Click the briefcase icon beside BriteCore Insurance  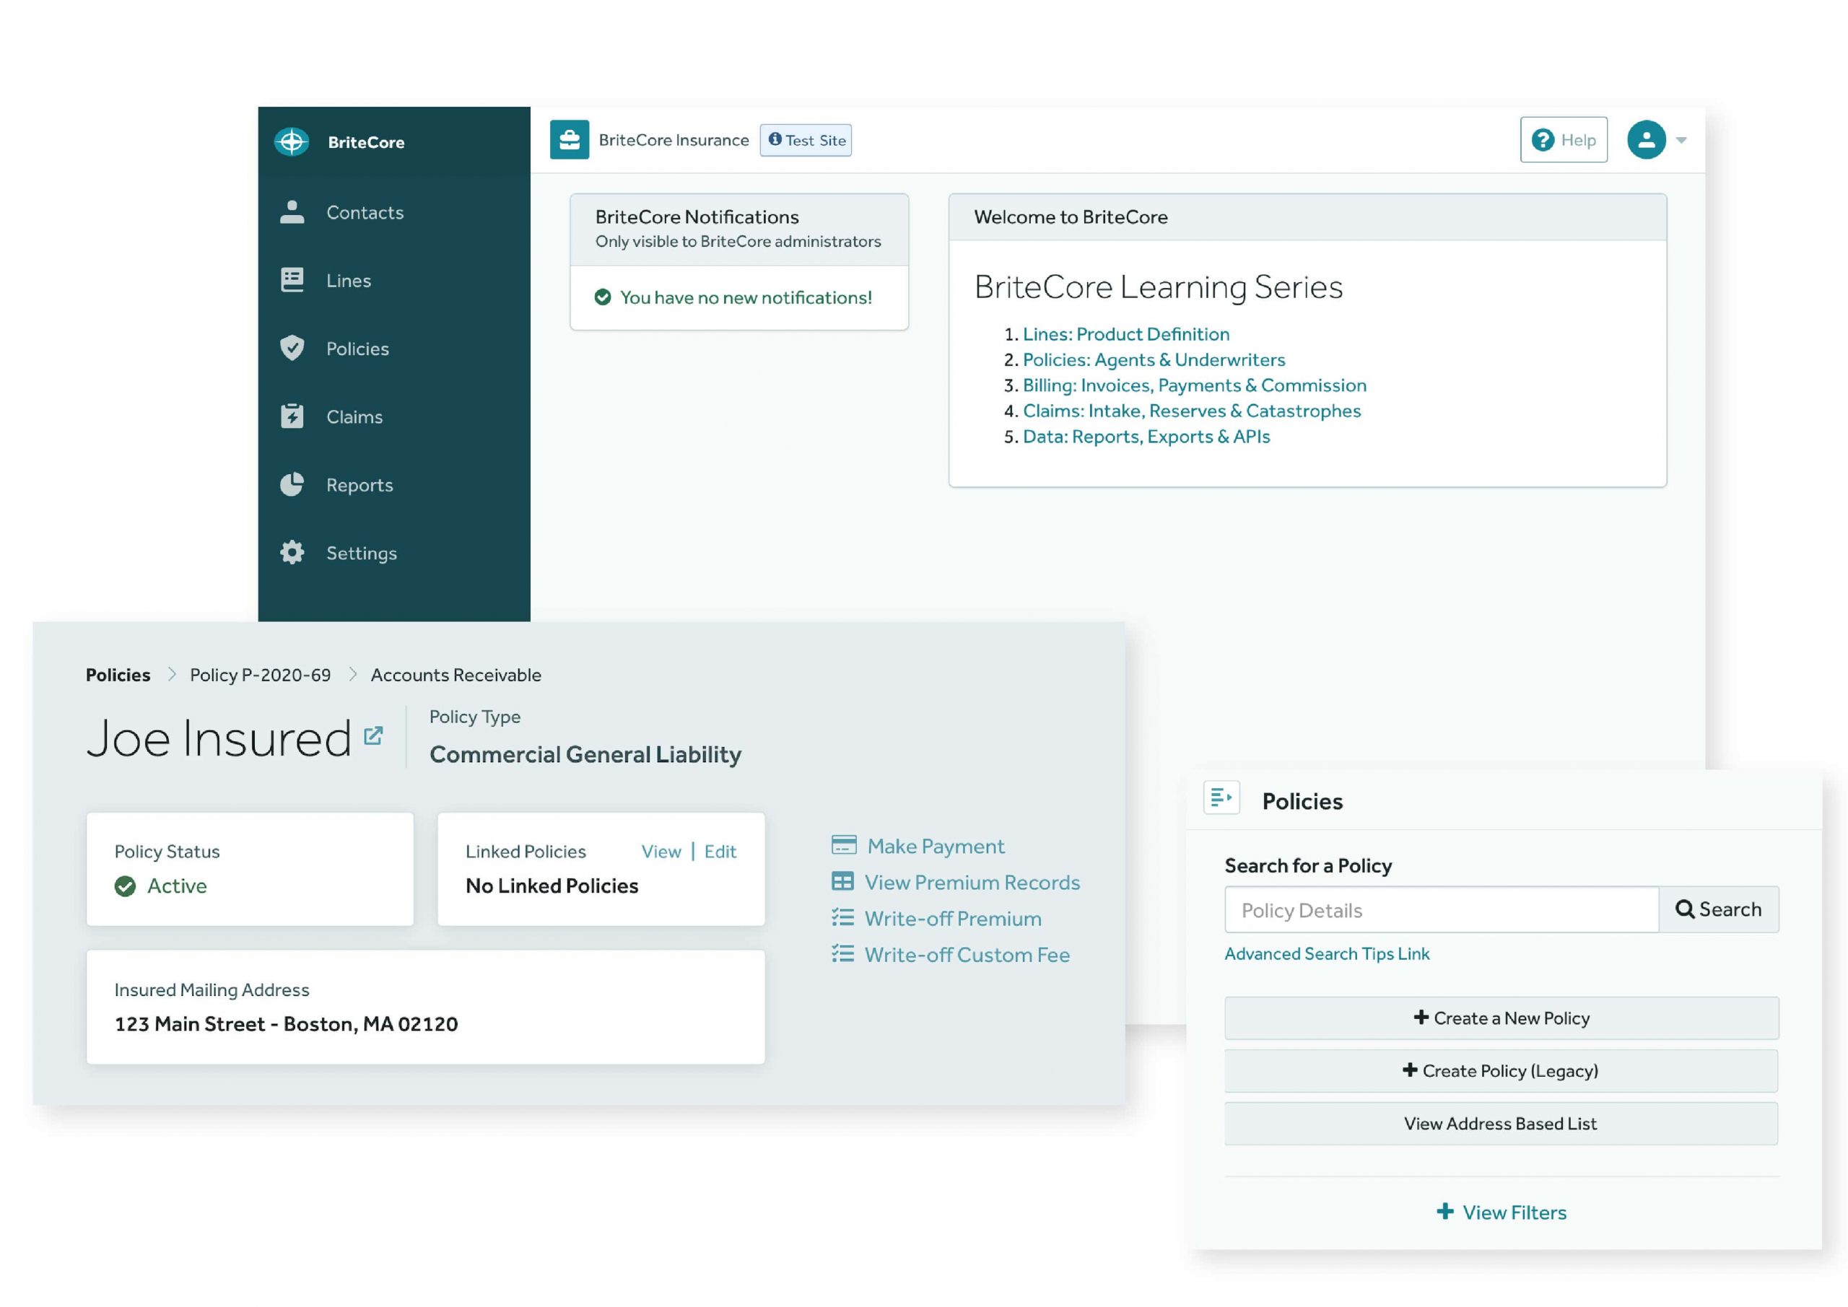pyautogui.click(x=569, y=140)
